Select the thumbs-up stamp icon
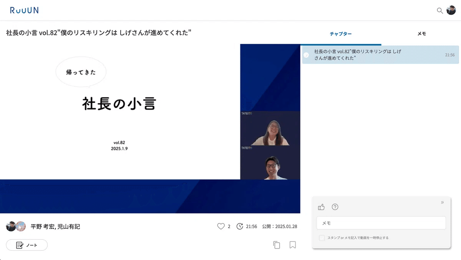The width and height of the screenshot is (461, 260). pos(321,207)
